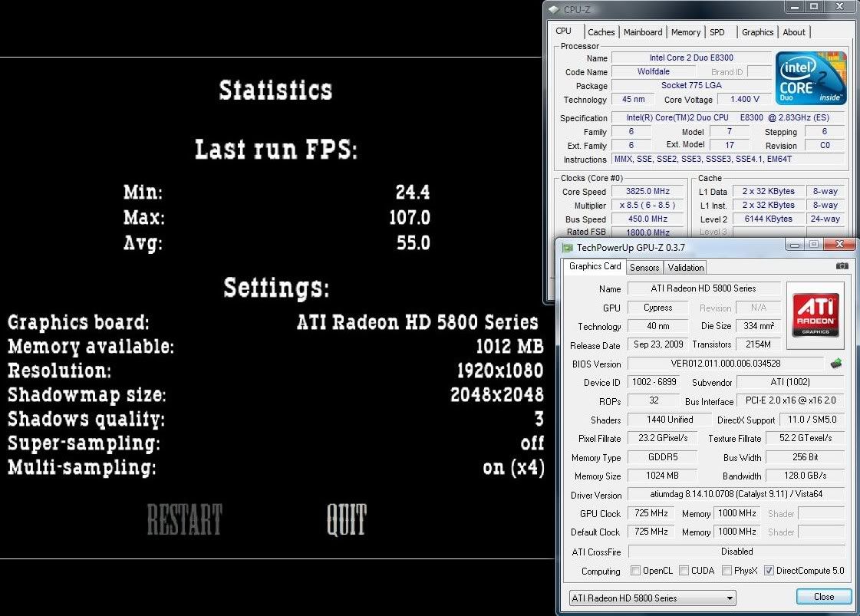The width and height of the screenshot is (860, 616).
Task: Click QUIT in the benchmark screen
Action: [x=347, y=519]
